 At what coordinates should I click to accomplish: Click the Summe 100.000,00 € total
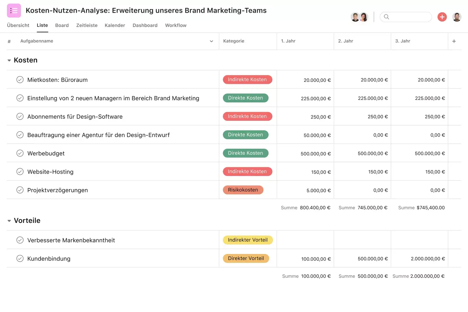click(x=306, y=276)
